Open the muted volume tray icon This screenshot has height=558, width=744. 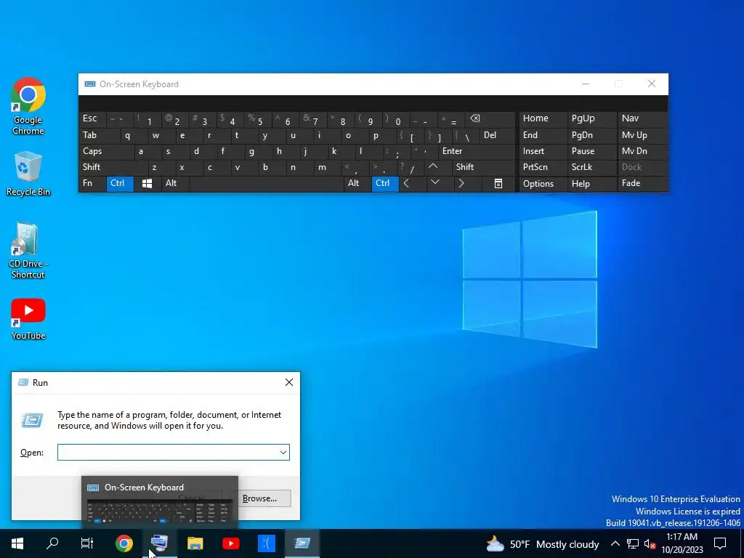pos(650,543)
